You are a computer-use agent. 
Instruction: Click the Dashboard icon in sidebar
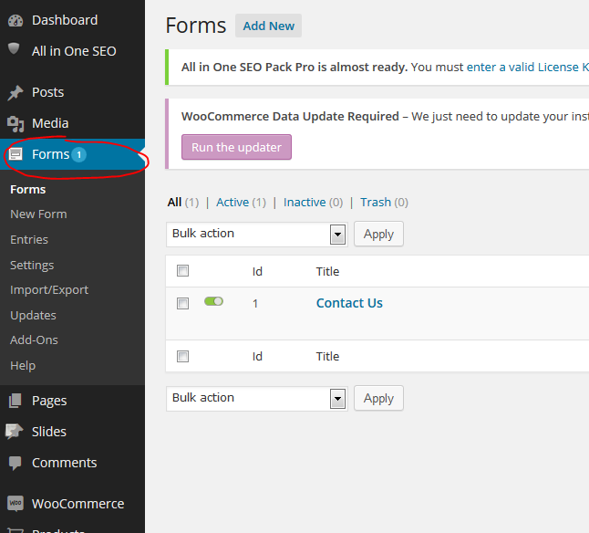click(15, 20)
